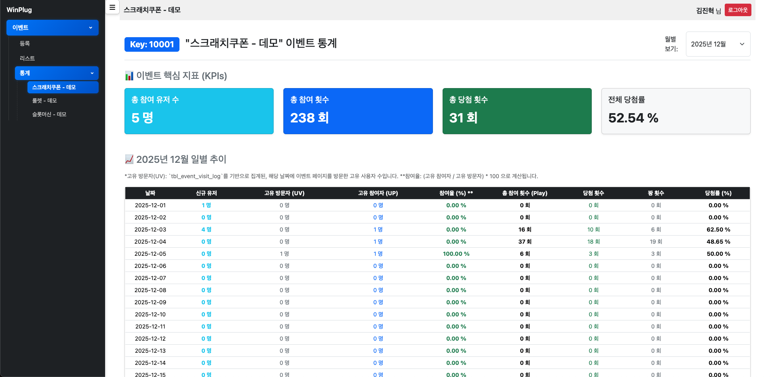Screen dimensions: 770x377
Task: Open the 리스트 menu item
Action: point(27,58)
